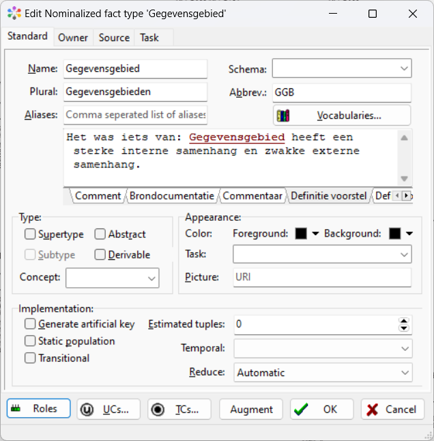Enable the Supertype checkbox

click(30, 235)
